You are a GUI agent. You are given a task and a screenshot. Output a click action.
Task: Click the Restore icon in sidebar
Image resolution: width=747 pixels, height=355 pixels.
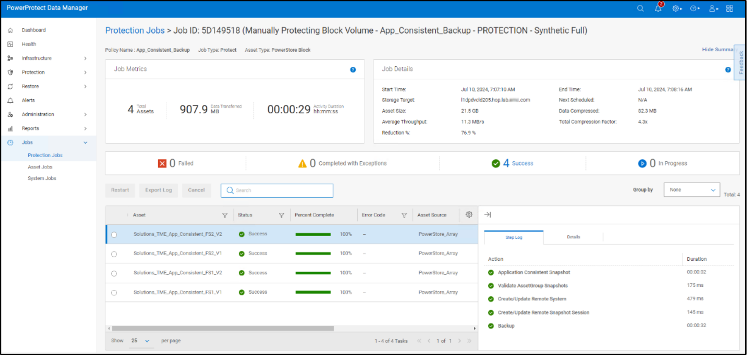coord(10,86)
